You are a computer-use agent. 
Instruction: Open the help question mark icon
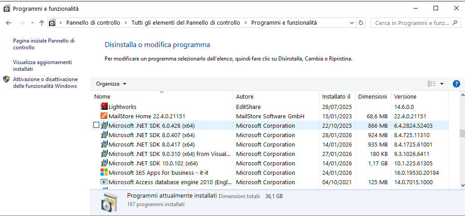(456, 84)
